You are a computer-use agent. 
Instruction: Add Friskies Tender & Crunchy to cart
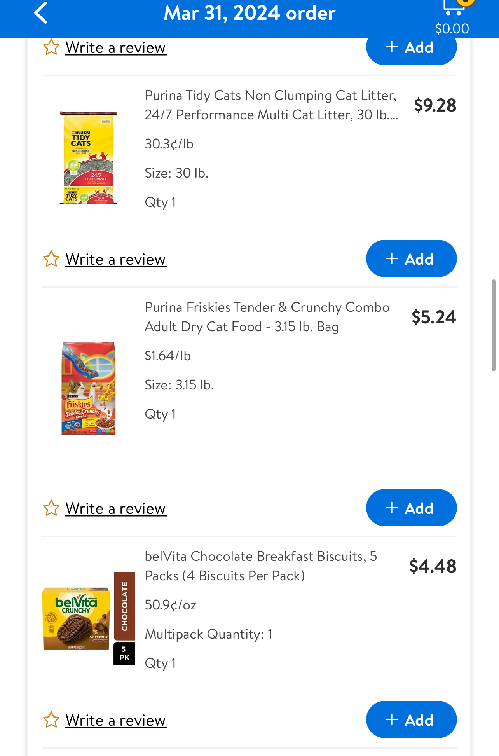click(x=411, y=508)
